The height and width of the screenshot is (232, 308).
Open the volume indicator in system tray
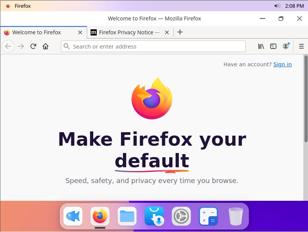click(277, 6)
